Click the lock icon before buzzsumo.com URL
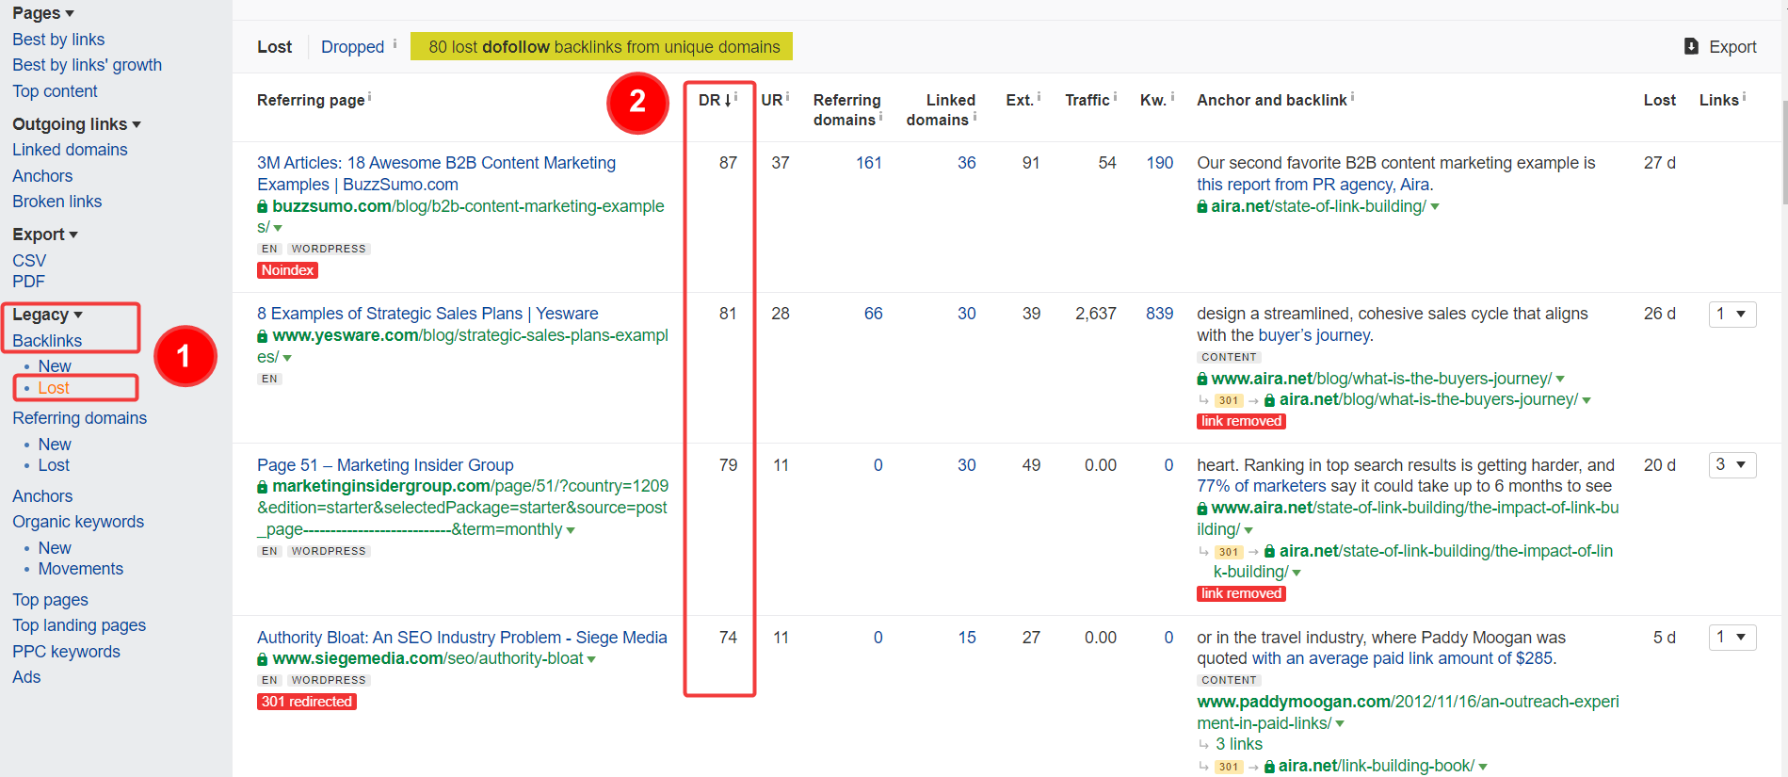The height and width of the screenshot is (777, 1788). pyautogui.click(x=263, y=206)
